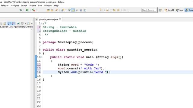The height and width of the screenshot is (108, 193).
Task: Open the Search toolbar dropdown arrow
Action: [59, 10]
